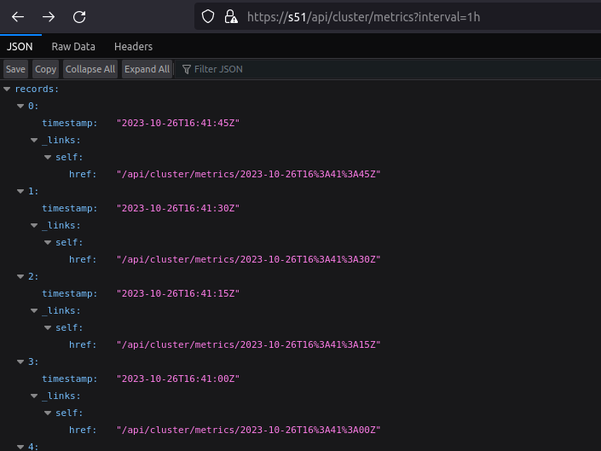Select the JSON tab

(x=20, y=47)
